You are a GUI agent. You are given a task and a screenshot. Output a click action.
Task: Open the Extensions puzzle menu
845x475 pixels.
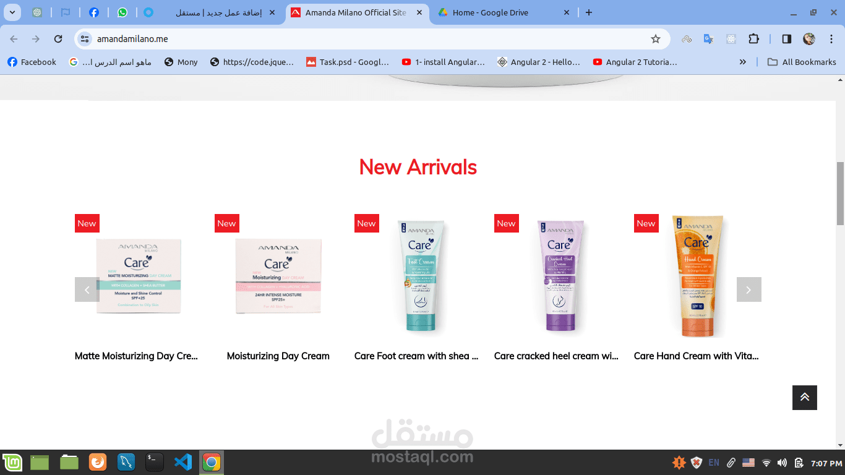753,39
